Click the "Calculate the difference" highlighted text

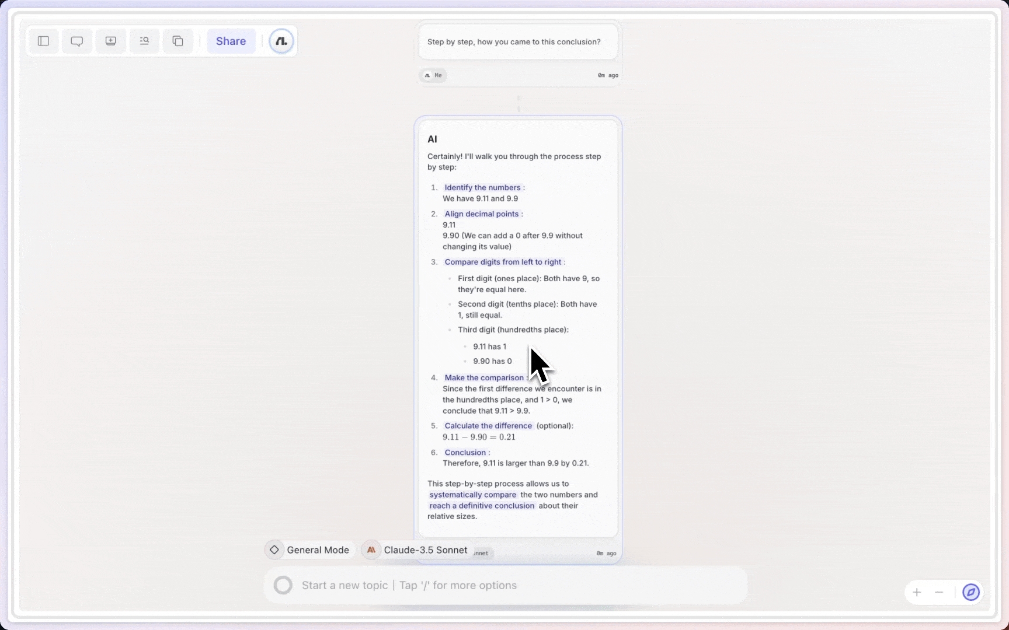tap(488, 426)
